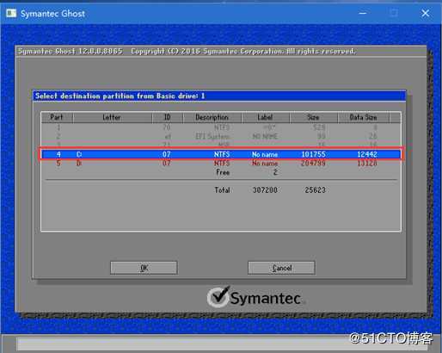The height and width of the screenshot is (353, 442).
Task: Click the Data Size column header
Action: click(363, 117)
